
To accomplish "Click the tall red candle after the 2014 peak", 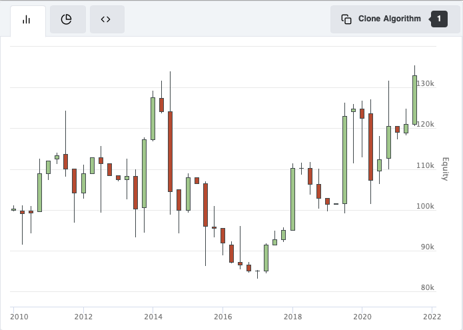I will pos(171,151).
